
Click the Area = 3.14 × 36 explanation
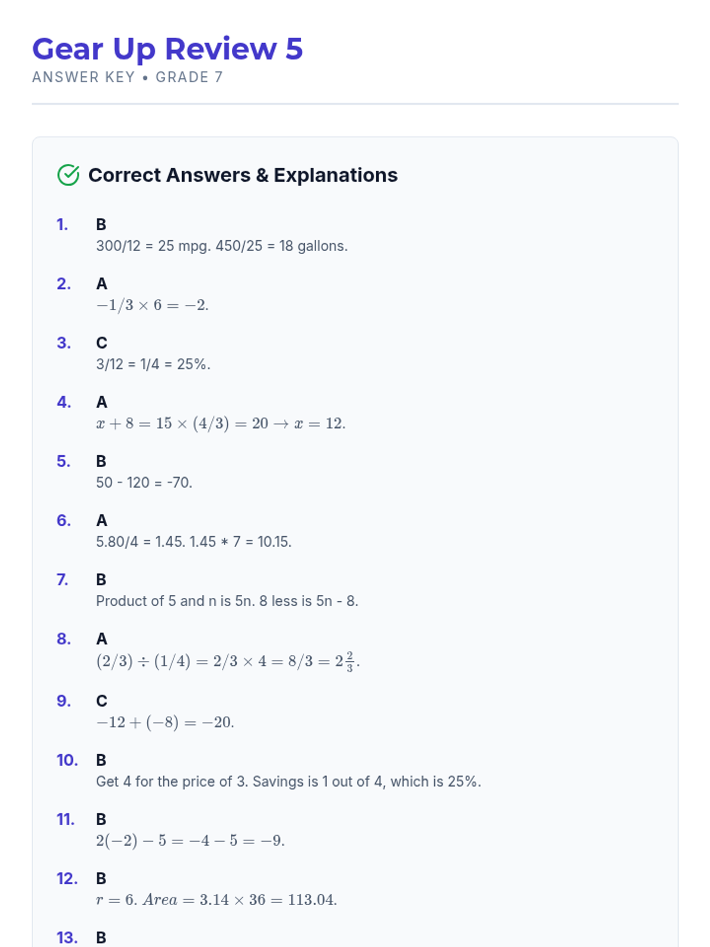tap(217, 900)
